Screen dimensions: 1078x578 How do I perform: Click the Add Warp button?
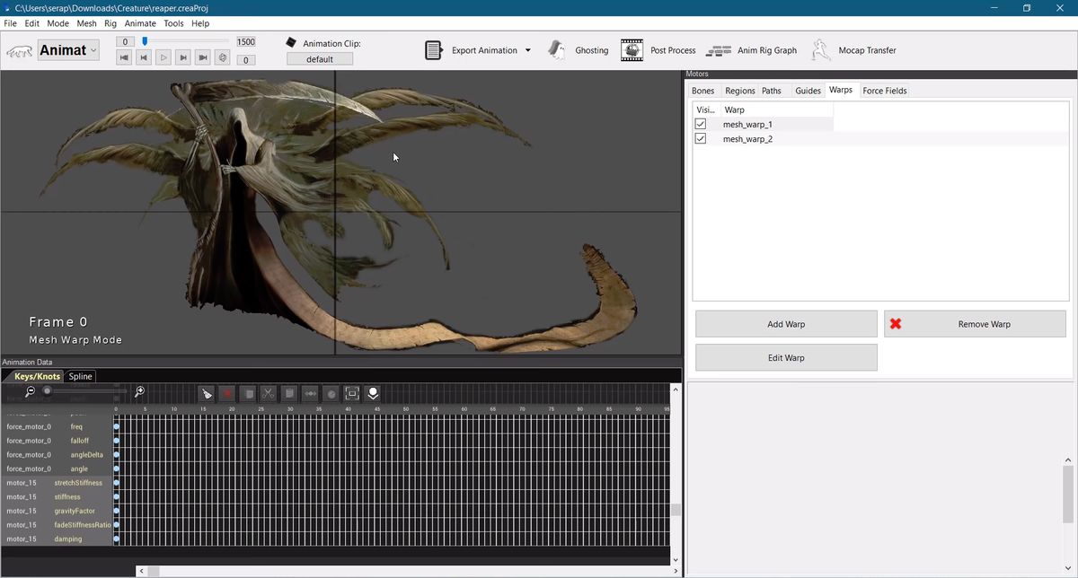(786, 324)
